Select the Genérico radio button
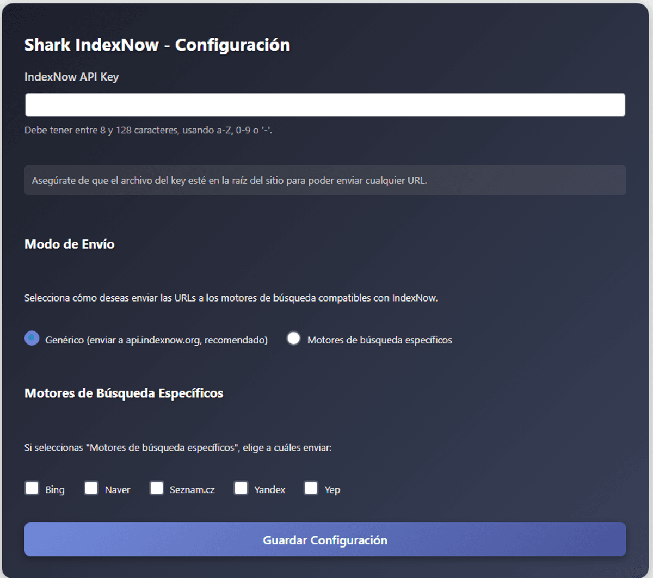The image size is (653, 578). click(32, 339)
